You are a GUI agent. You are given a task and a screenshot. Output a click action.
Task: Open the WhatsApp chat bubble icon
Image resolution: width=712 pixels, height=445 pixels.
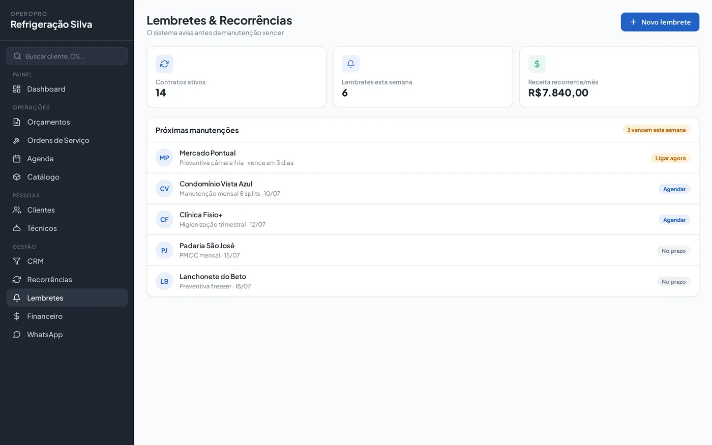coord(17,335)
